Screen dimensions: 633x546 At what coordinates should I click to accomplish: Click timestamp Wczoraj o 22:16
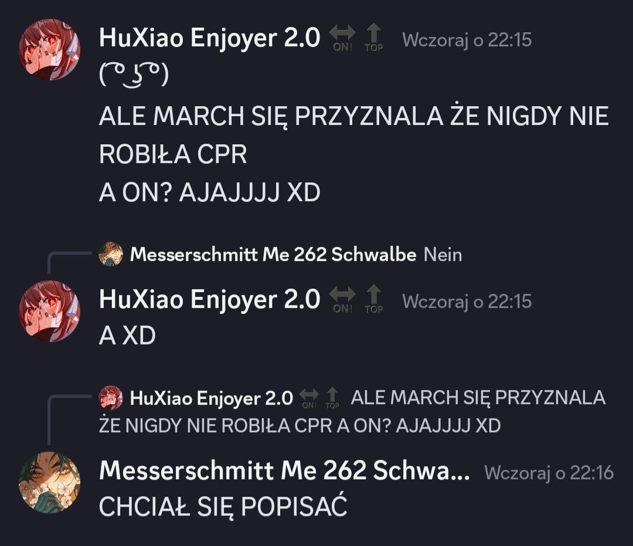(x=549, y=473)
